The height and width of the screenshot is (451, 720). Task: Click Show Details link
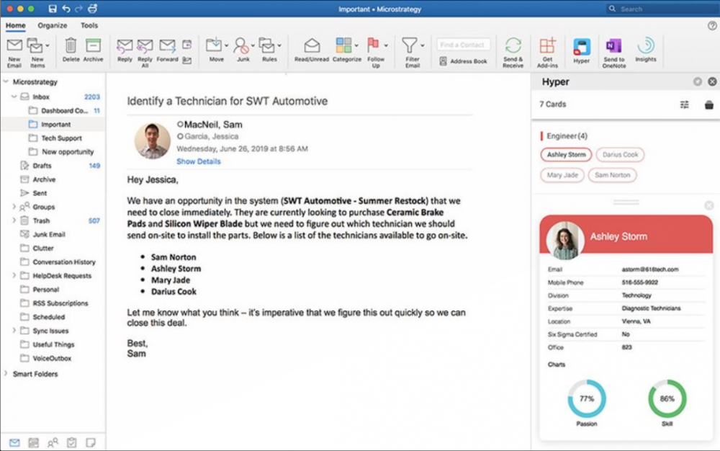(x=199, y=161)
